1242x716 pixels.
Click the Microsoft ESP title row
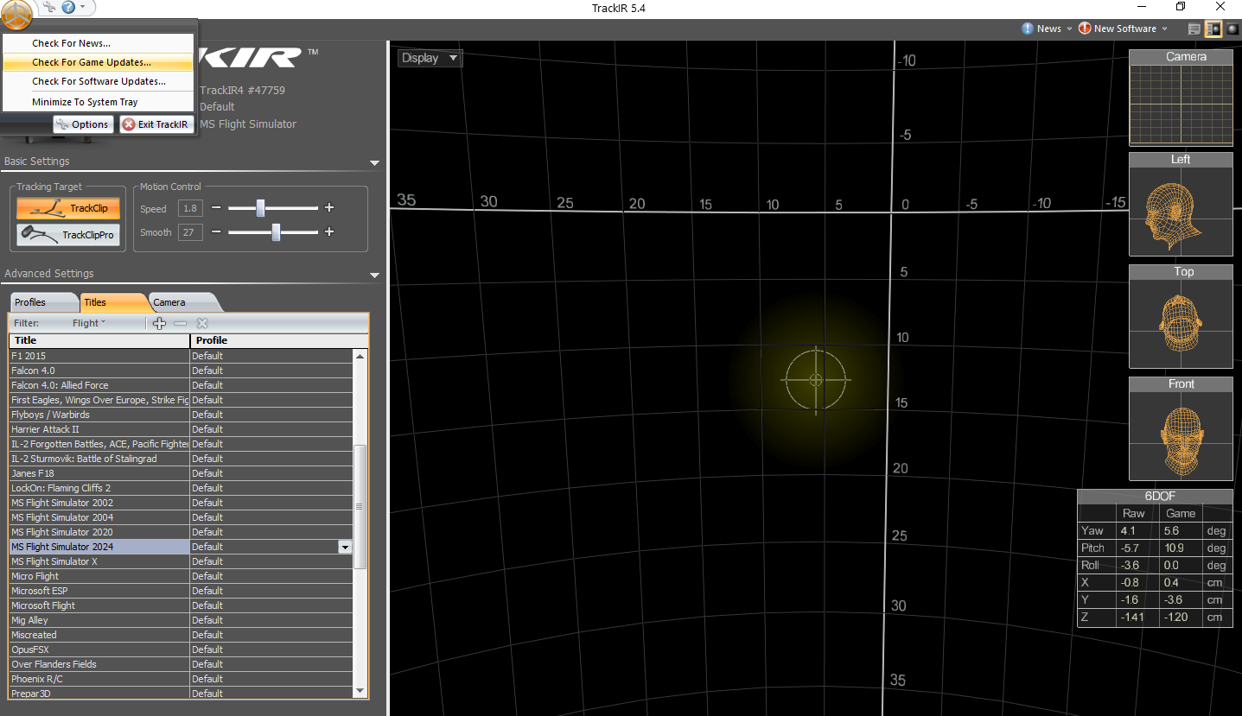point(181,591)
